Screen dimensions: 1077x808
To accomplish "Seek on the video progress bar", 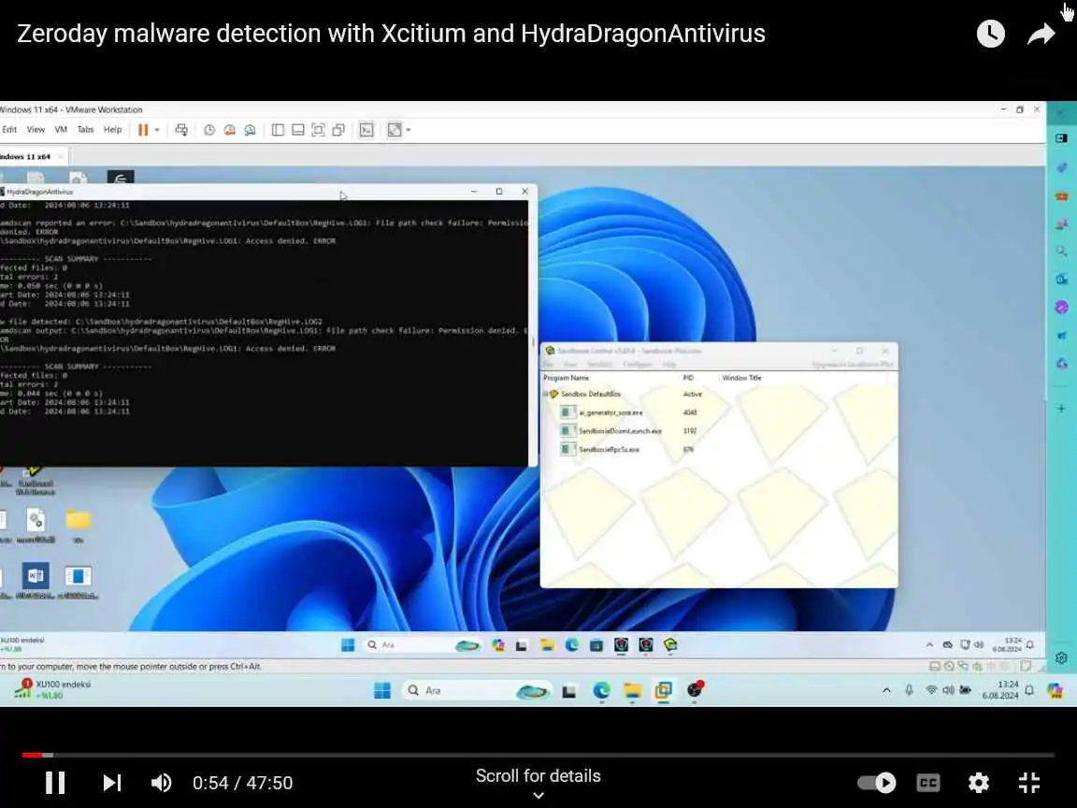I will (538, 755).
